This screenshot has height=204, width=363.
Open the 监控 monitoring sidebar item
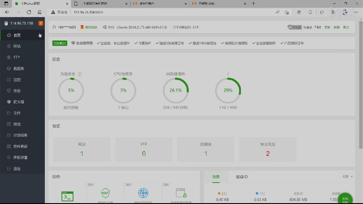(x=23, y=80)
